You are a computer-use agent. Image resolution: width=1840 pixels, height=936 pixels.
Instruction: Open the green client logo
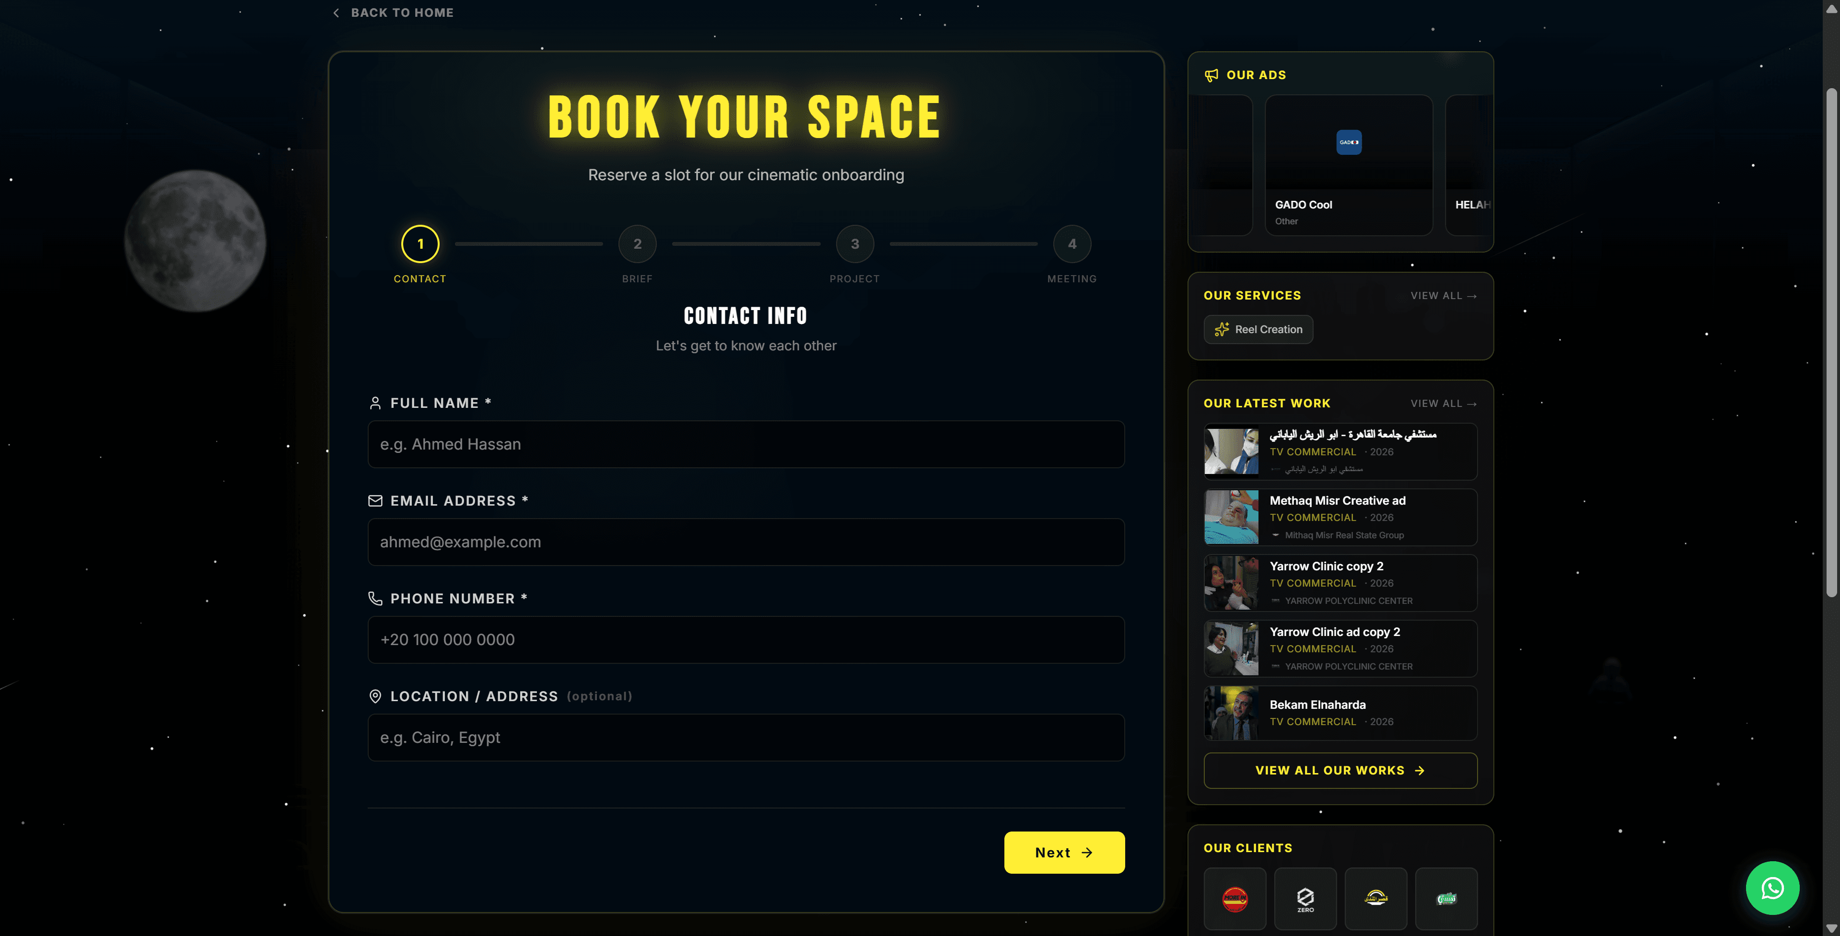click(x=1446, y=899)
